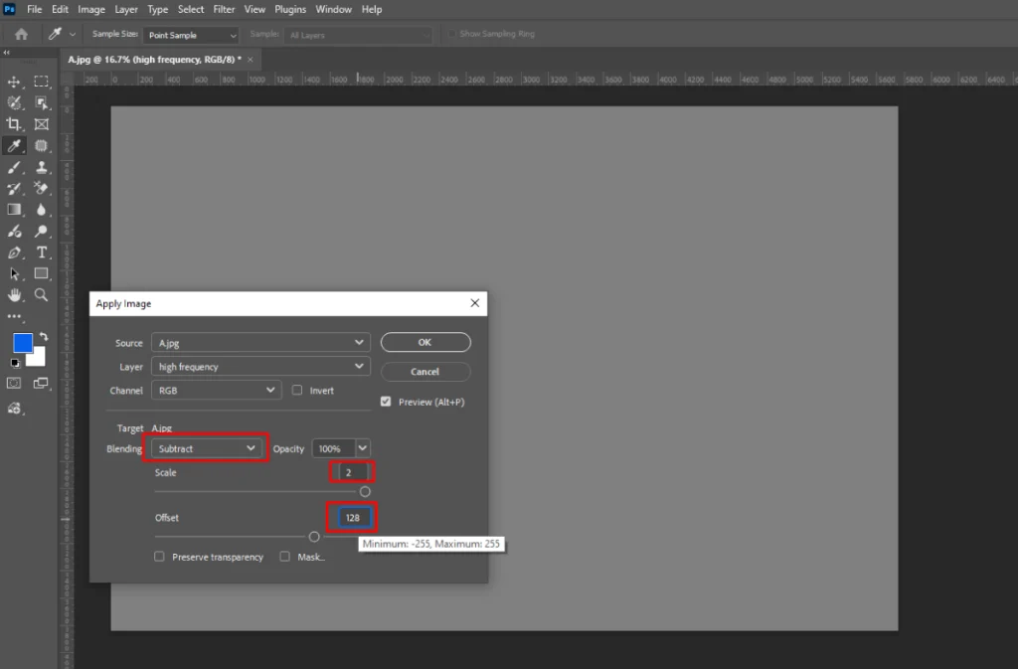Select the Rectangular Marquee tool
This screenshot has height=669, width=1018.
(42, 82)
